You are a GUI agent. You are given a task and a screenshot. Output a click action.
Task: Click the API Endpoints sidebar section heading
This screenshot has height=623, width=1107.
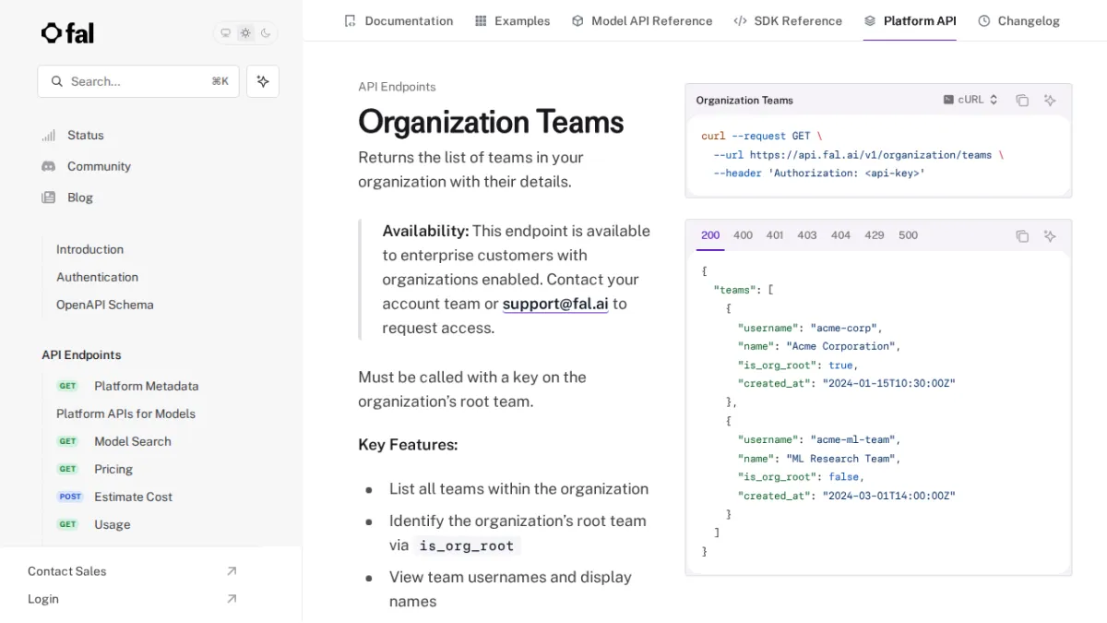(81, 354)
